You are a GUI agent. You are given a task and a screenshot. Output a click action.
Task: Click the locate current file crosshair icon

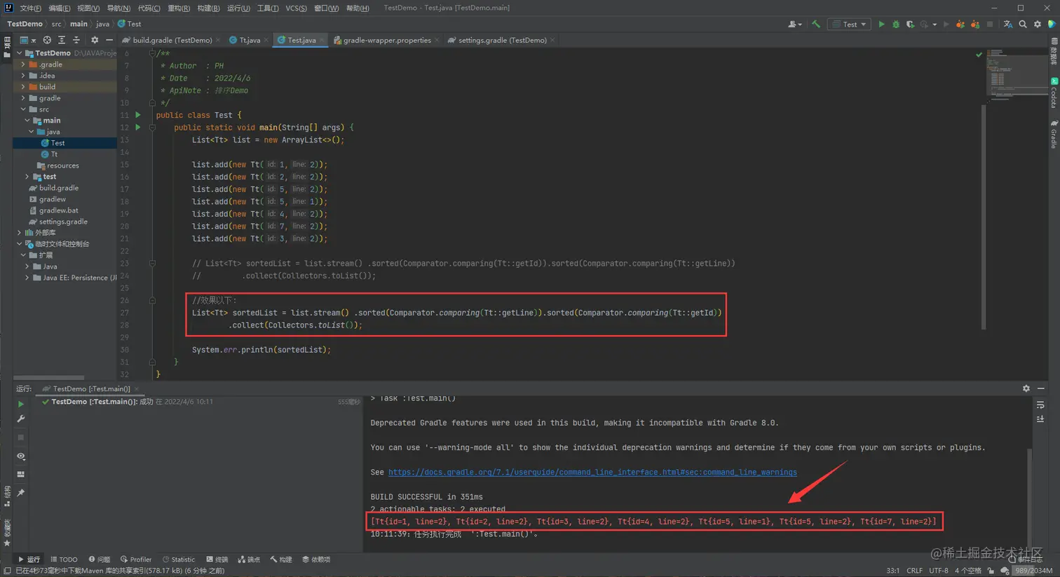click(47, 40)
